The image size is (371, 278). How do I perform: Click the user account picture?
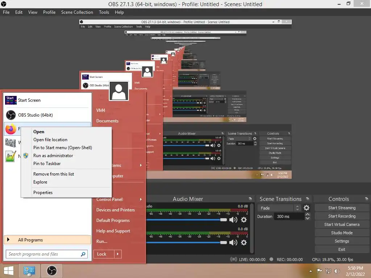[x=118, y=91]
